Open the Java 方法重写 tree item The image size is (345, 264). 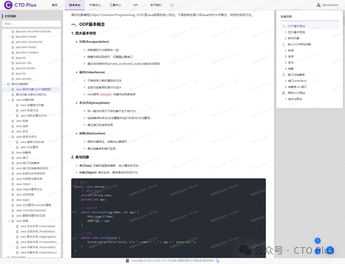coord(29,147)
